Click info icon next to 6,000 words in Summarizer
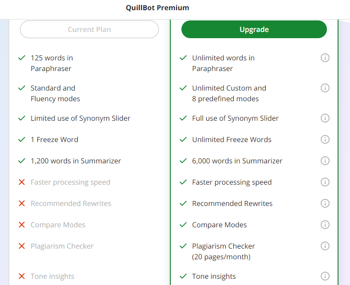 pos(325,161)
